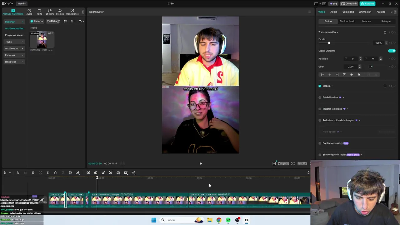The height and width of the screenshot is (225, 400).
Task: Click the Importar media button
Action: 37,21
